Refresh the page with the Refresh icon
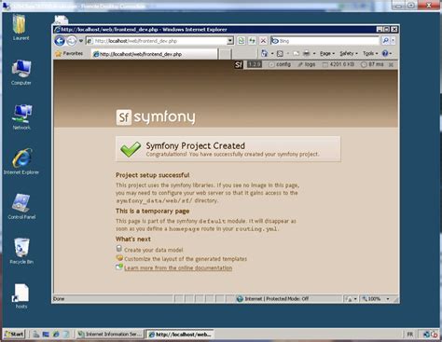 252,41
